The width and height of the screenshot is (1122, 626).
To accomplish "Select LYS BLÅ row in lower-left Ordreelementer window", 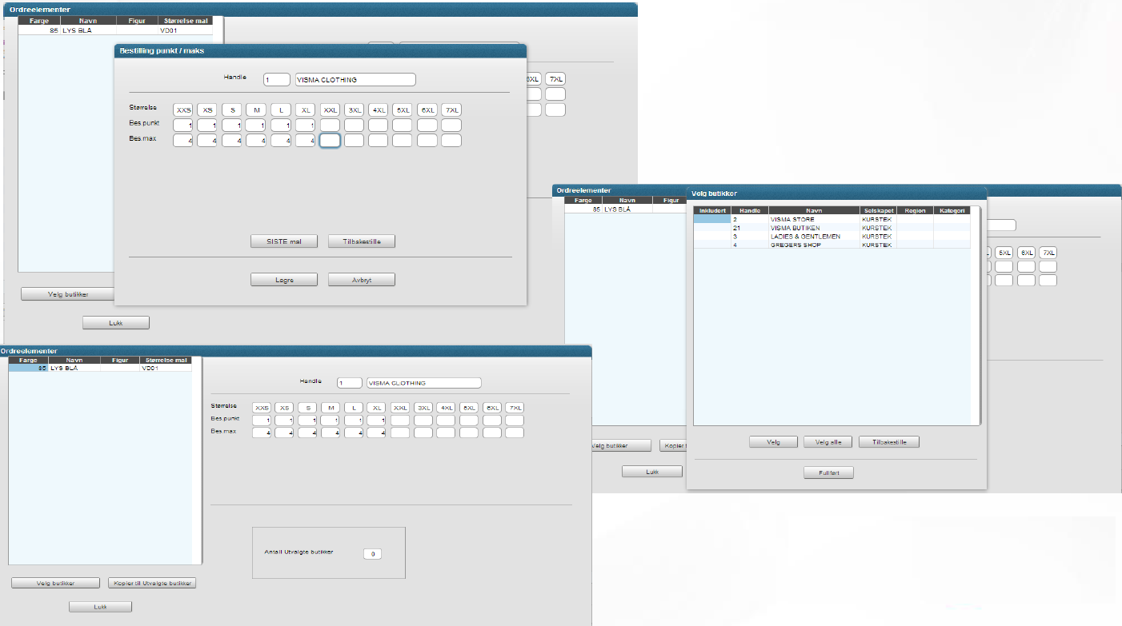I will [x=100, y=369].
